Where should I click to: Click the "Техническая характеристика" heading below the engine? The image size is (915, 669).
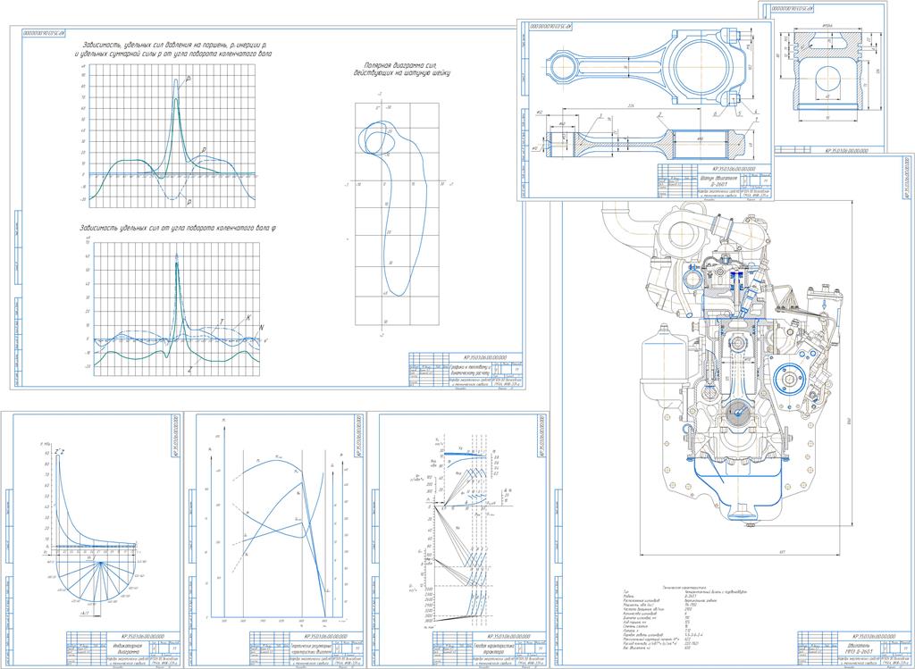[684, 588]
